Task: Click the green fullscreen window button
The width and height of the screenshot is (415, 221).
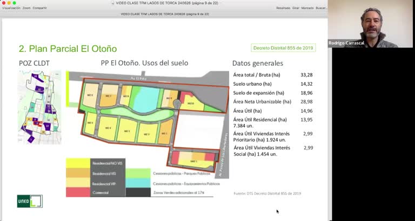Action: tap(14, 3)
